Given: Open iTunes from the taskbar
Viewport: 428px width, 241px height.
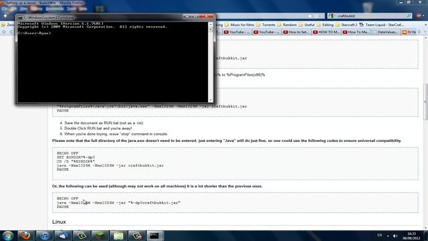Looking at the screenshot, I should coord(45,236).
